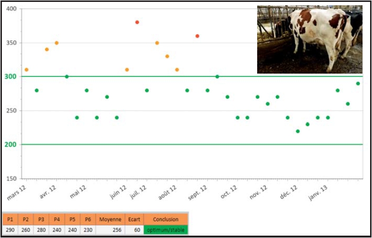Image resolution: width=372 pixels, height=238 pixels.
Task: Click the 290 value under P1
Action: click(x=10, y=230)
